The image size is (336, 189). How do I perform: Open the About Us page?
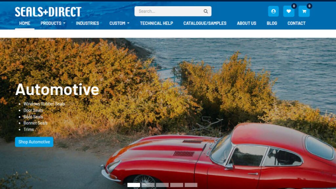246,23
